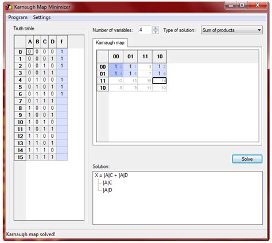Decrease number of variables with down arrow
Image resolution: width=272 pixels, height=243 pixels.
click(156, 32)
